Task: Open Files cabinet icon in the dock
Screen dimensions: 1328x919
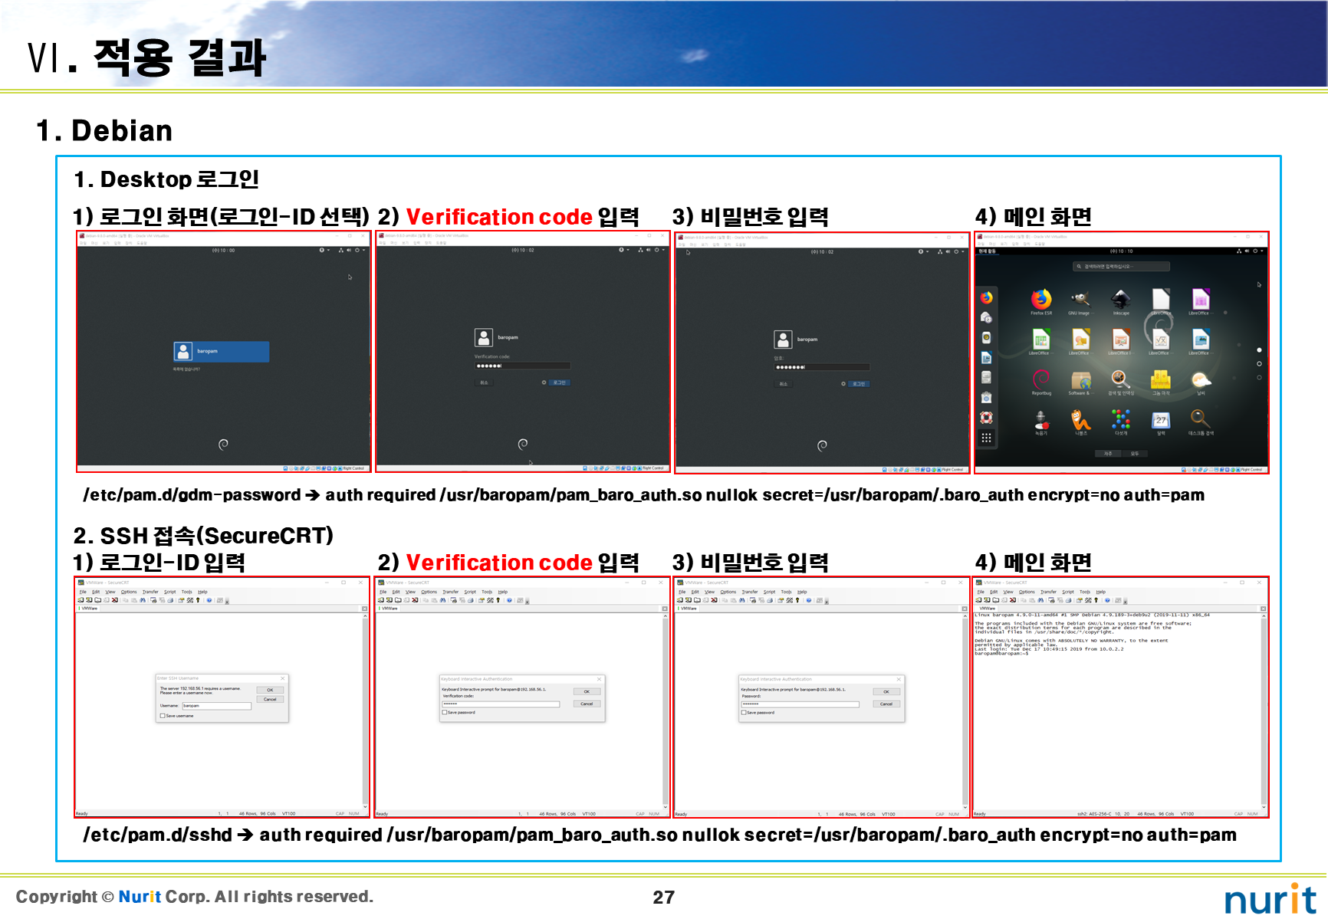Action: point(987,377)
